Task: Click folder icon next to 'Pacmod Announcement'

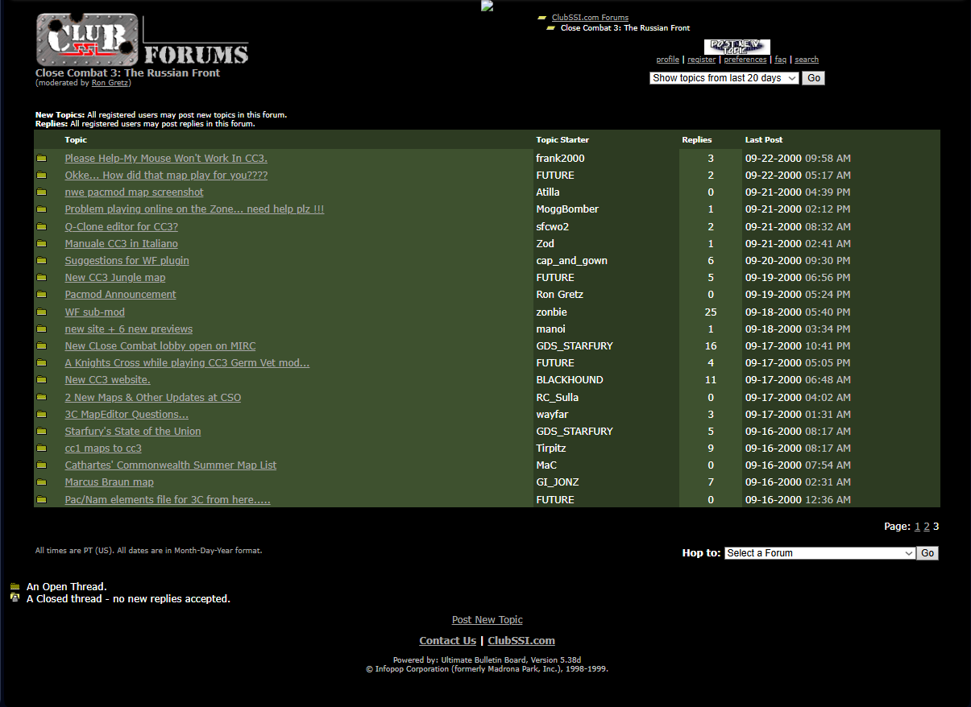Action: (41, 295)
